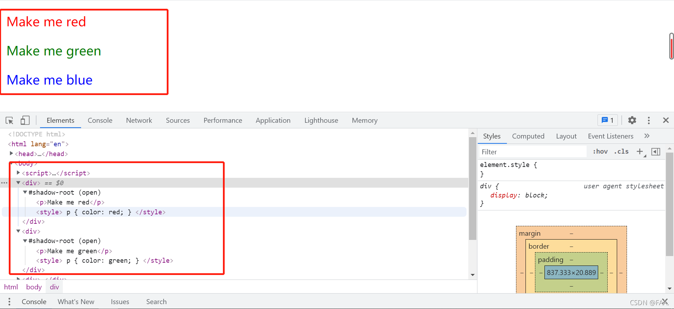Viewport: 674px width, 309px height.
Task: Select the Event Listeners pane tab
Action: [x=610, y=136]
